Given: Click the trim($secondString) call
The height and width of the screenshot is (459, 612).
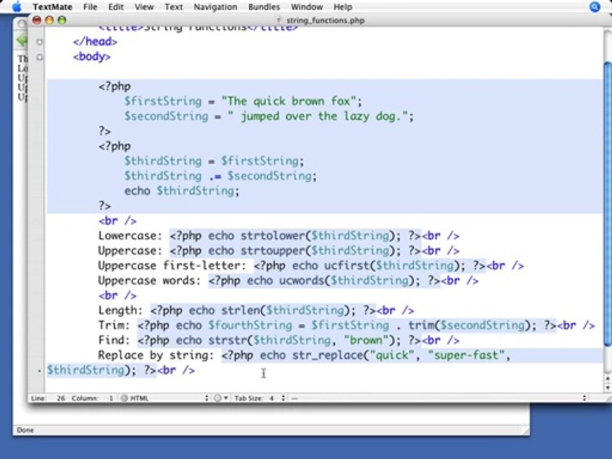Looking at the screenshot, I should (x=470, y=326).
